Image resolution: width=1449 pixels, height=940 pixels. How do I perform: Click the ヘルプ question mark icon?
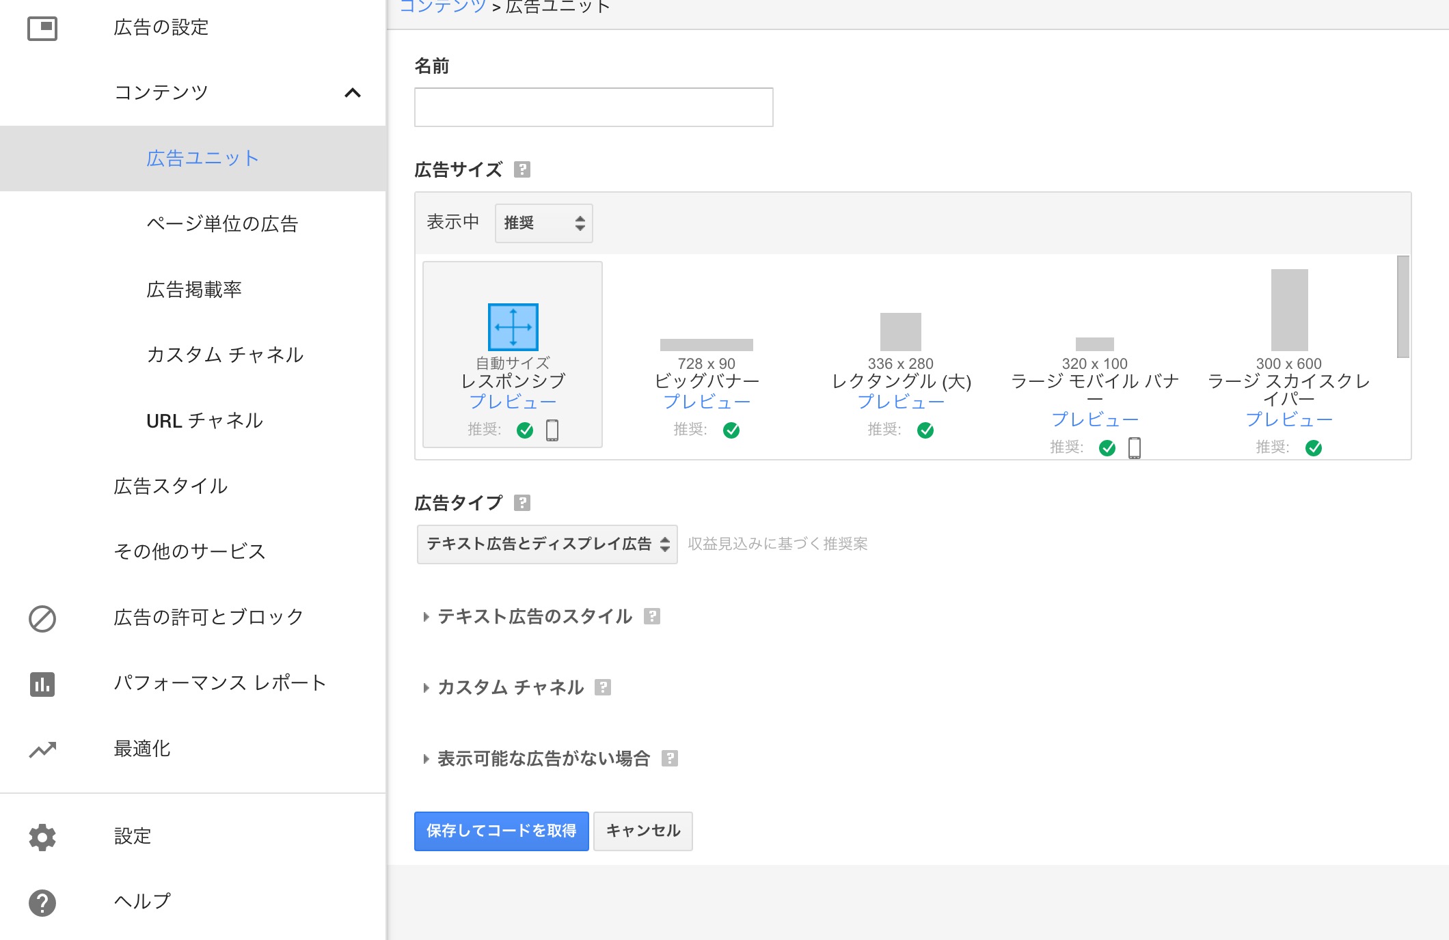tap(42, 902)
